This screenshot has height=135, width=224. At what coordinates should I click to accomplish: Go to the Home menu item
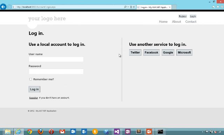point(163,22)
